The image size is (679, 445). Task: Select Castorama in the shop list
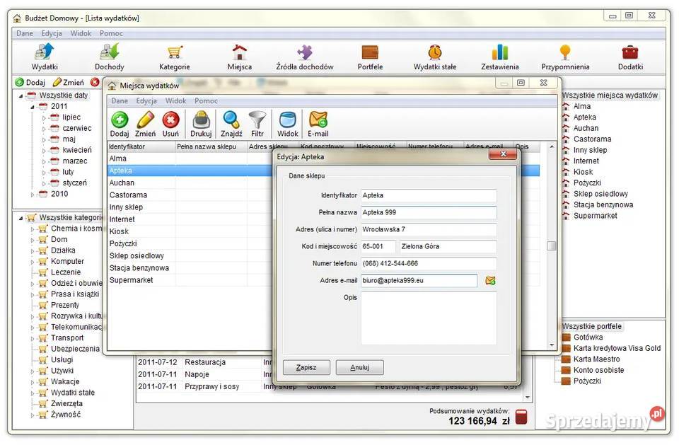[129, 195]
